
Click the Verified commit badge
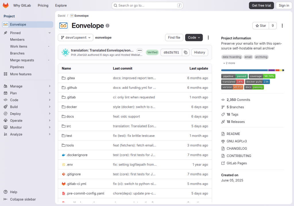(152, 53)
